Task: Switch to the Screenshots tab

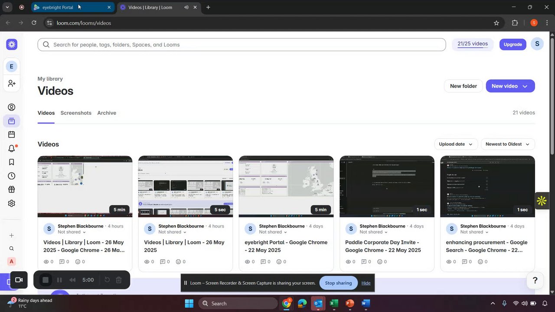Action: 76,113
